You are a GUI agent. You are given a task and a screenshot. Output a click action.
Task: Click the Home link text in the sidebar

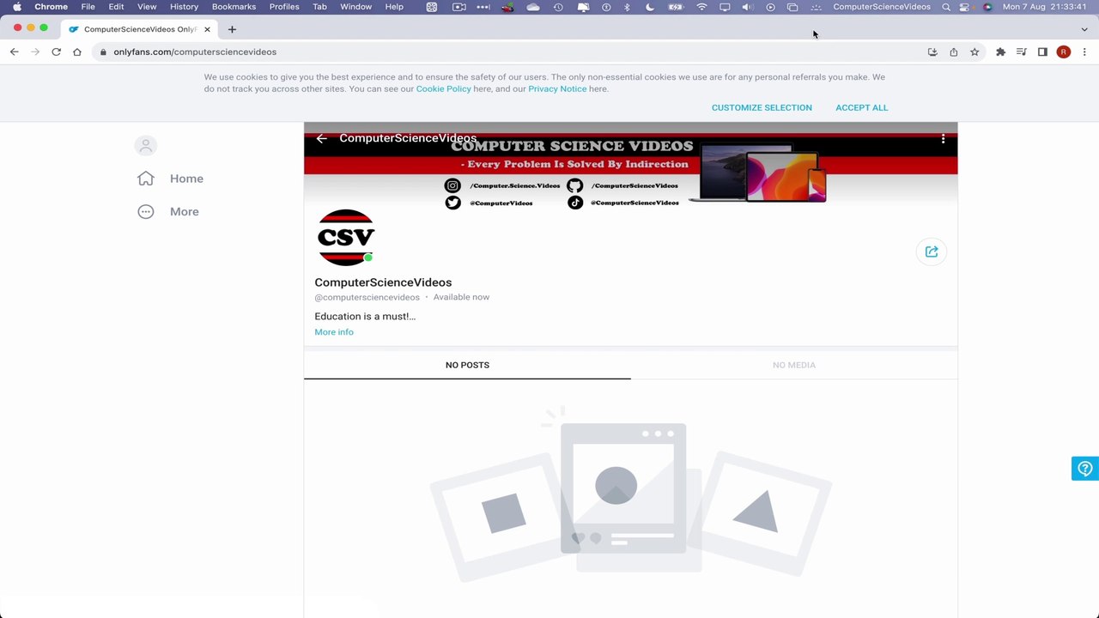pyautogui.click(x=186, y=179)
